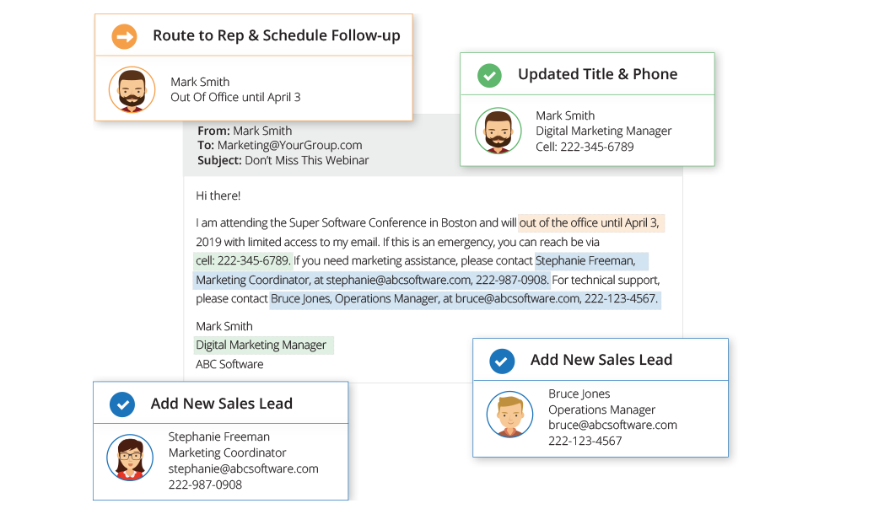
Task: Click the stephanie@abcsoftware.com address in Stephanie's card
Action: [243, 468]
